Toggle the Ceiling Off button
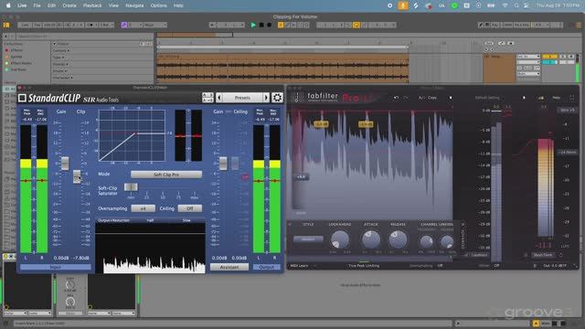 (189, 208)
